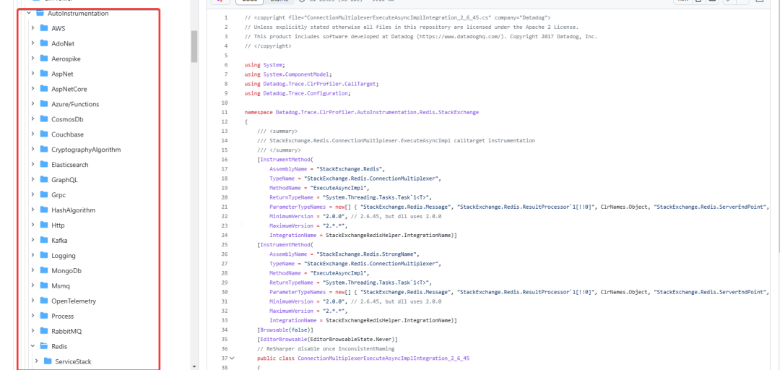The image size is (780, 370).
Task: Click the RabbitMQ folder icon
Action: (44, 331)
